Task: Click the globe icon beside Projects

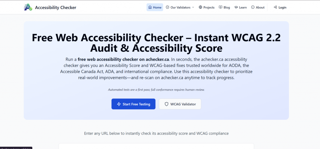Action: click(x=200, y=7)
